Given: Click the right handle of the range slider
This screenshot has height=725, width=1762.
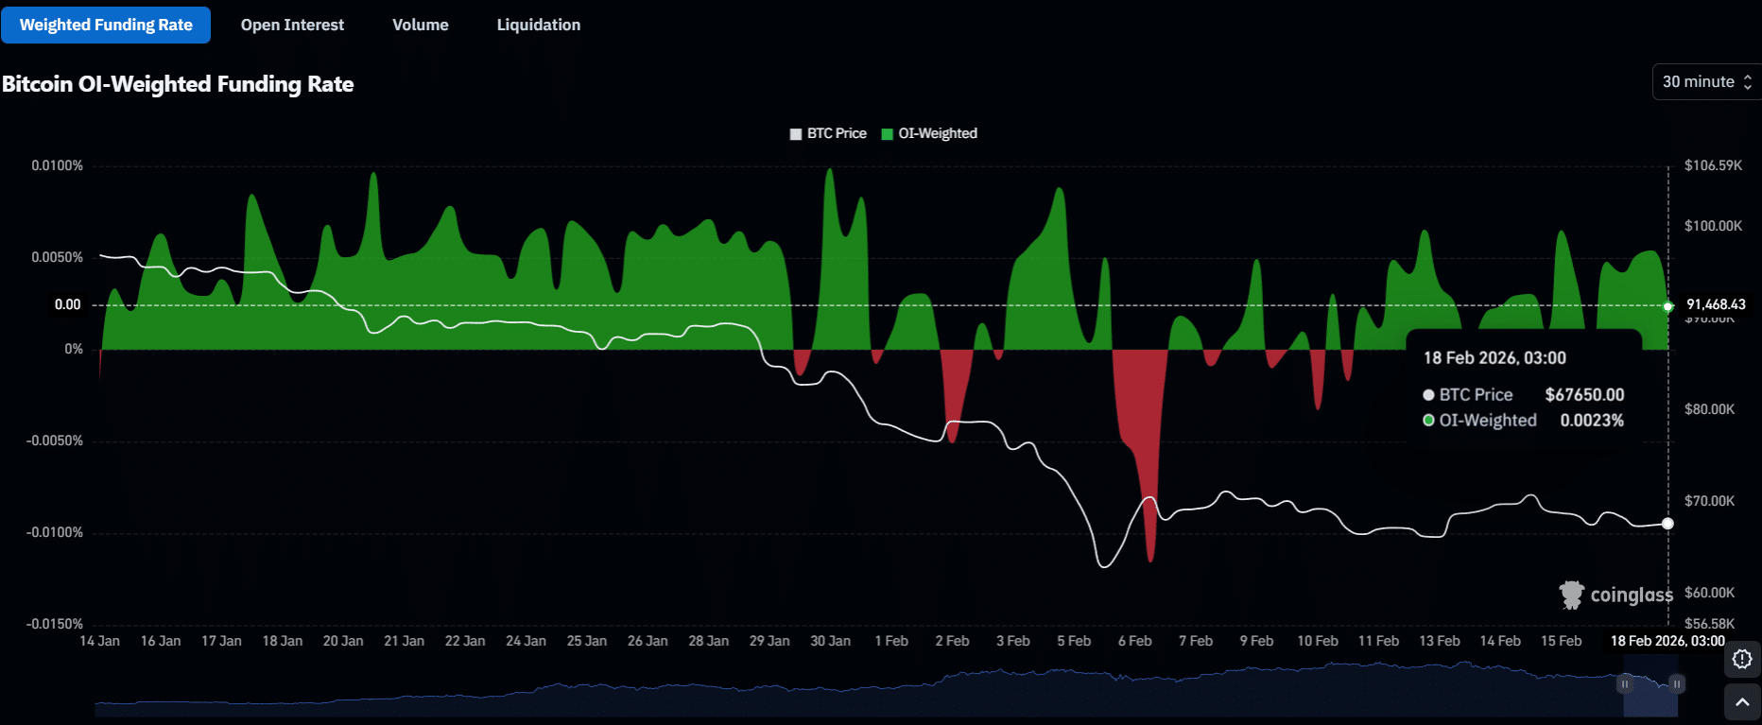Looking at the screenshot, I should tap(1677, 683).
